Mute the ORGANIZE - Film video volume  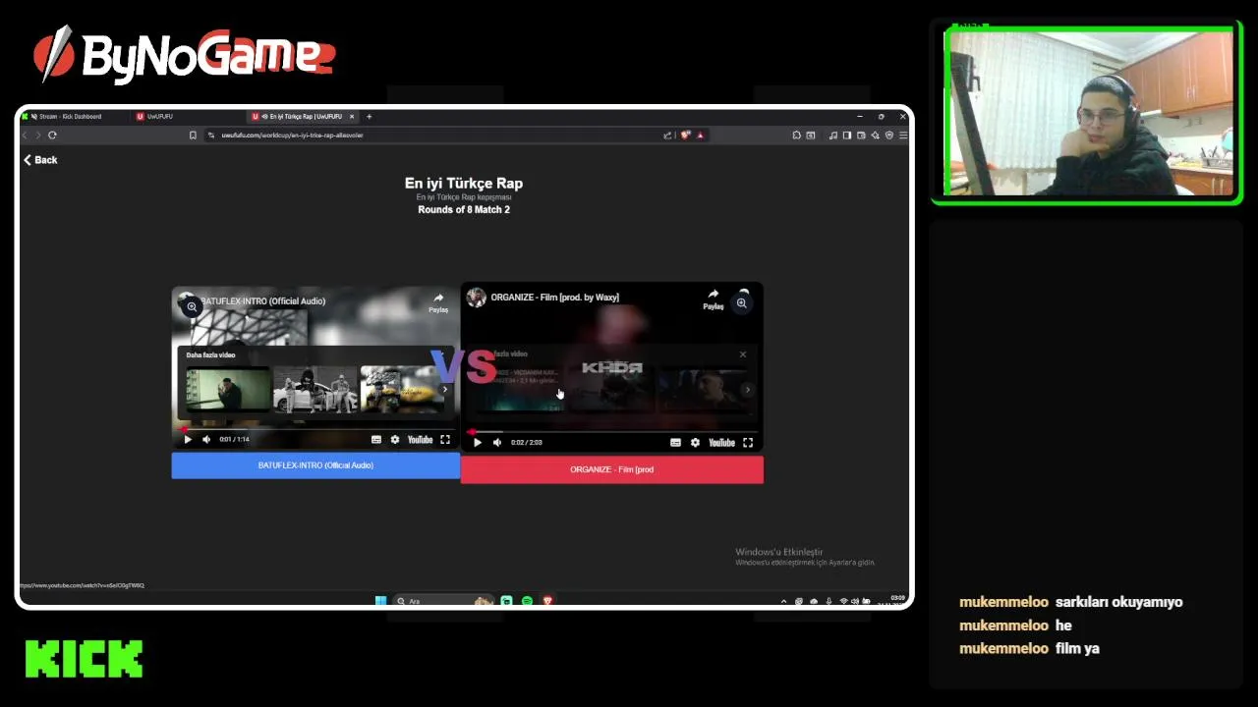(x=497, y=443)
